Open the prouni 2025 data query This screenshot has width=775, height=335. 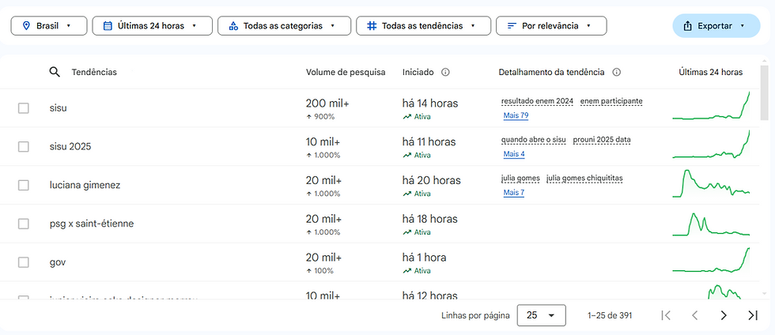coord(602,140)
